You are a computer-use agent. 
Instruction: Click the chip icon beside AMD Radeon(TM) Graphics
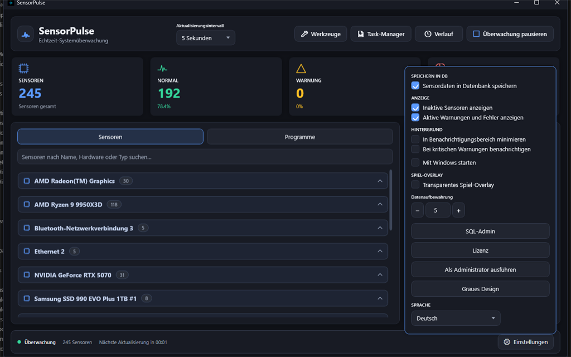[x=27, y=181]
